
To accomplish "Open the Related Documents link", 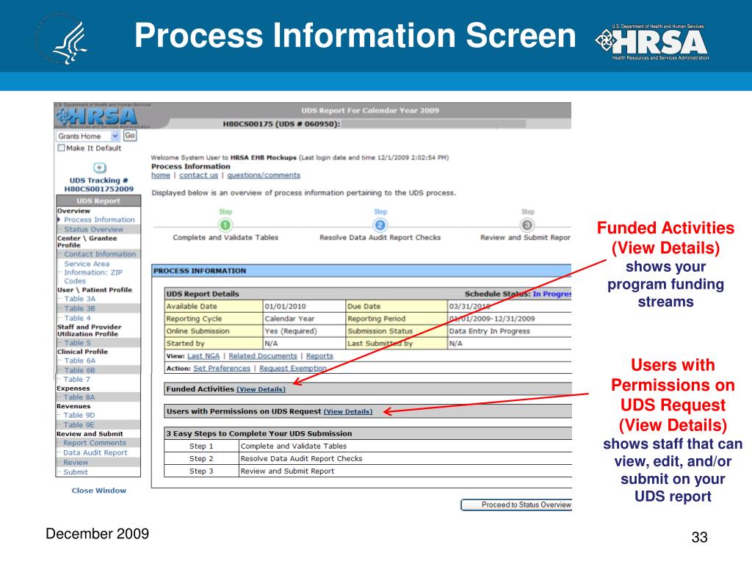I will (x=263, y=356).
